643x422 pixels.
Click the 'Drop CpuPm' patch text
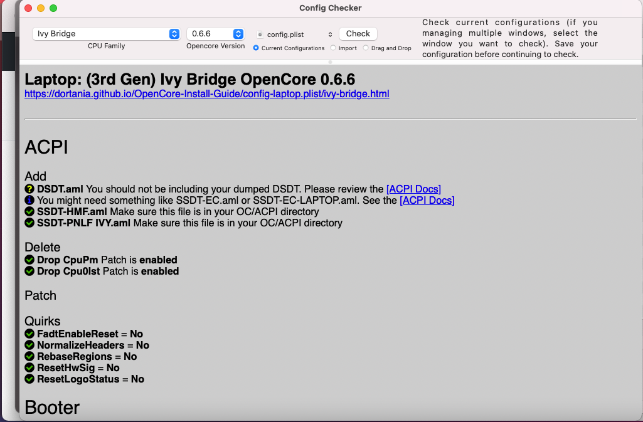[x=67, y=260]
